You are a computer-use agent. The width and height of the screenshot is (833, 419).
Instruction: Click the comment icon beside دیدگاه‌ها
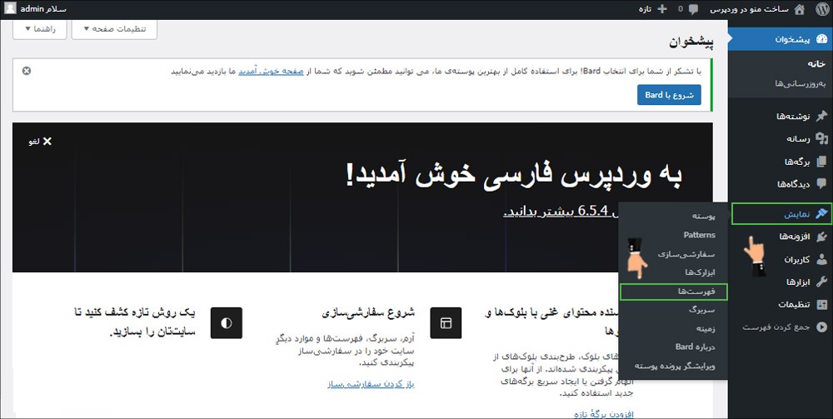point(821,184)
